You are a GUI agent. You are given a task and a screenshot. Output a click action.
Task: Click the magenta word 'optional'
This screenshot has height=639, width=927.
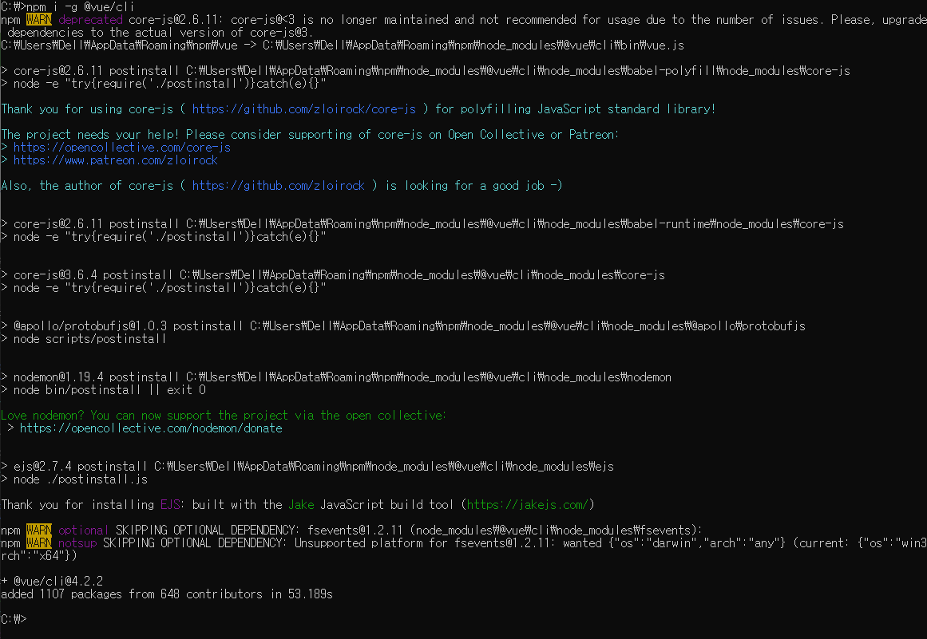point(83,530)
